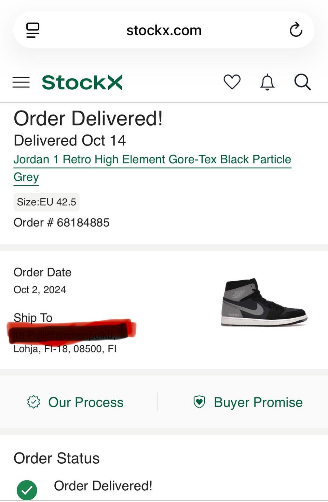The image size is (328, 502).
Task: Click the green delivered checkmark icon
Action: click(27, 490)
